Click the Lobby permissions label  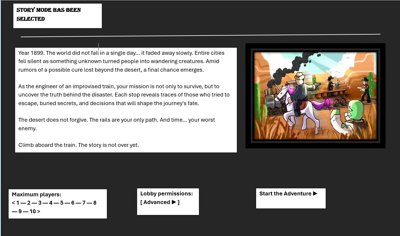[166, 194]
